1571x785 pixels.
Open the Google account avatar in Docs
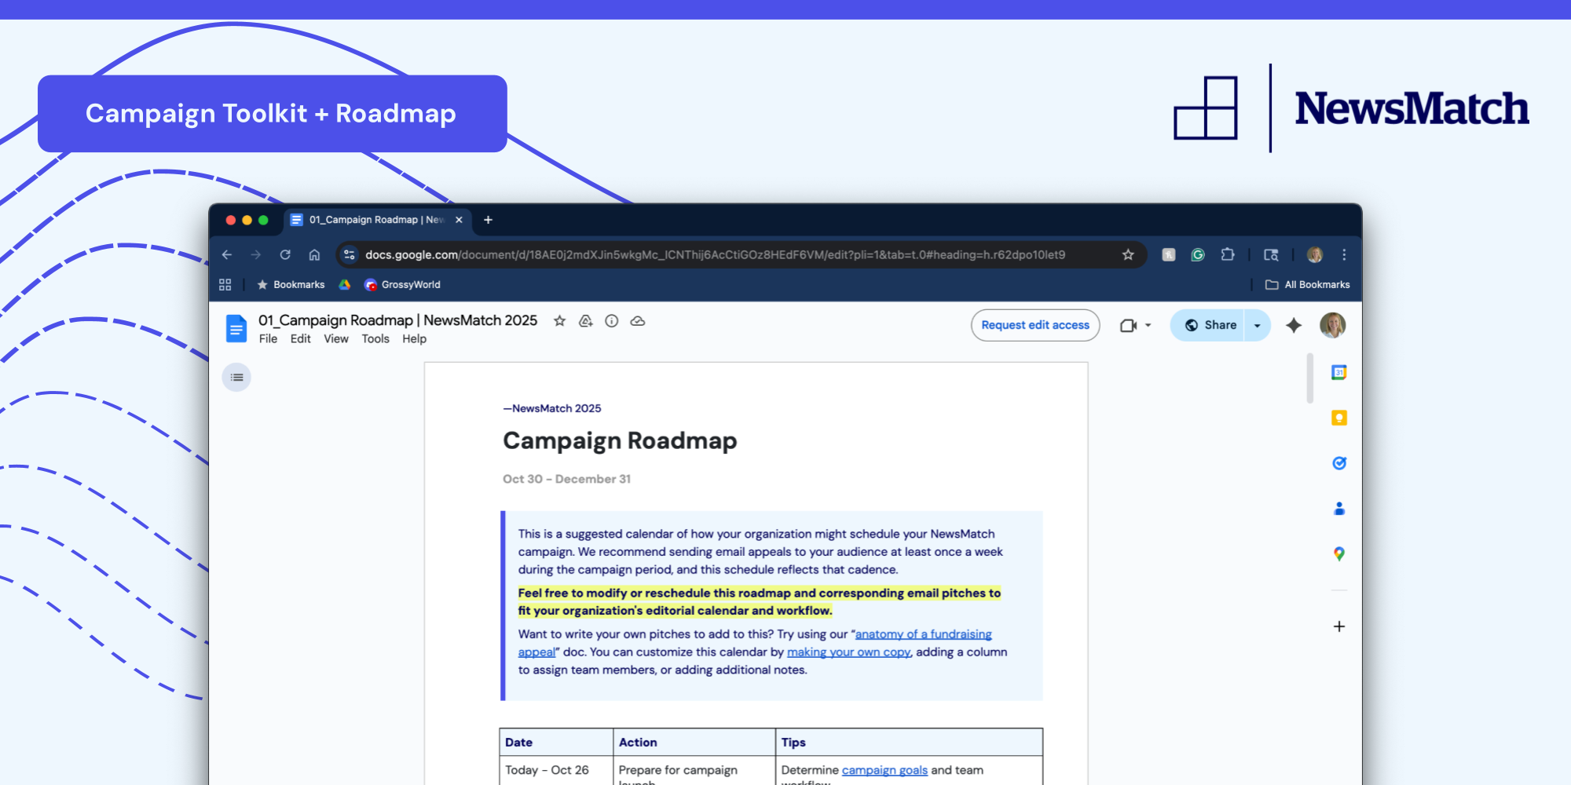pos(1332,325)
